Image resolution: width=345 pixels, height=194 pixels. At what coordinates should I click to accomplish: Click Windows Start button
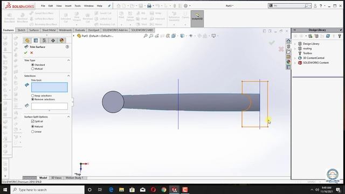tap(5, 190)
